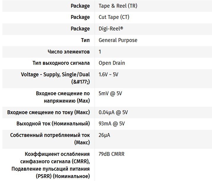Click "Входное смещение по току (Макс)" label
The image size is (212, 181).
click(49, 112)
